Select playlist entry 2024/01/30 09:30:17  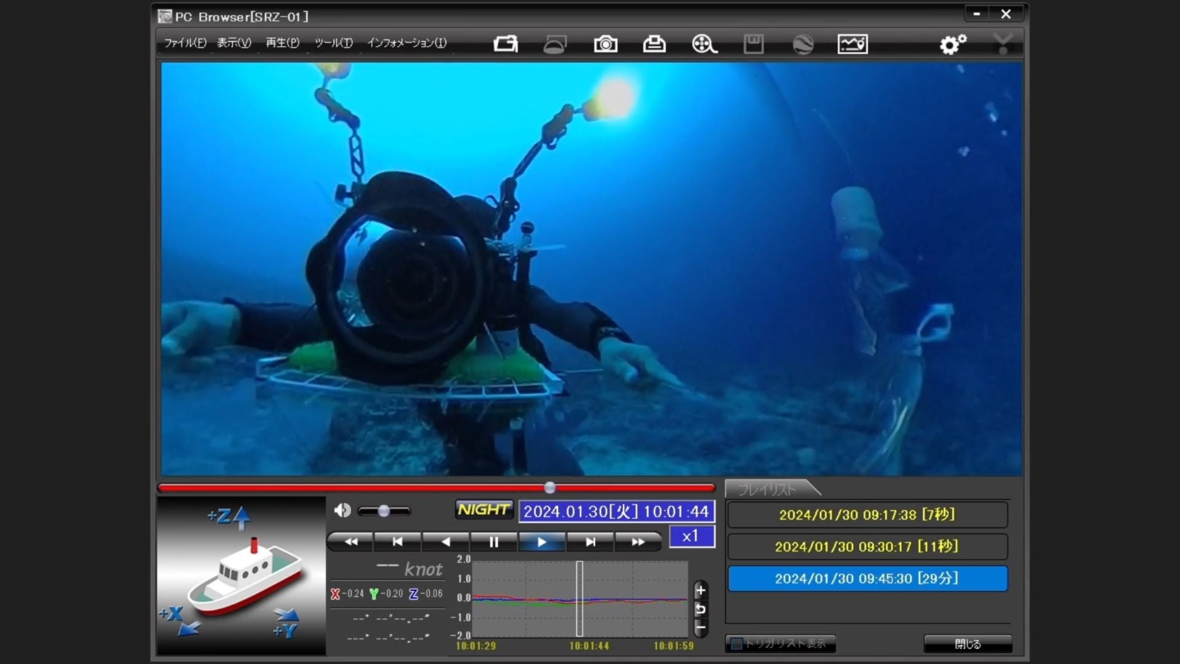click(x=867, y=547)
